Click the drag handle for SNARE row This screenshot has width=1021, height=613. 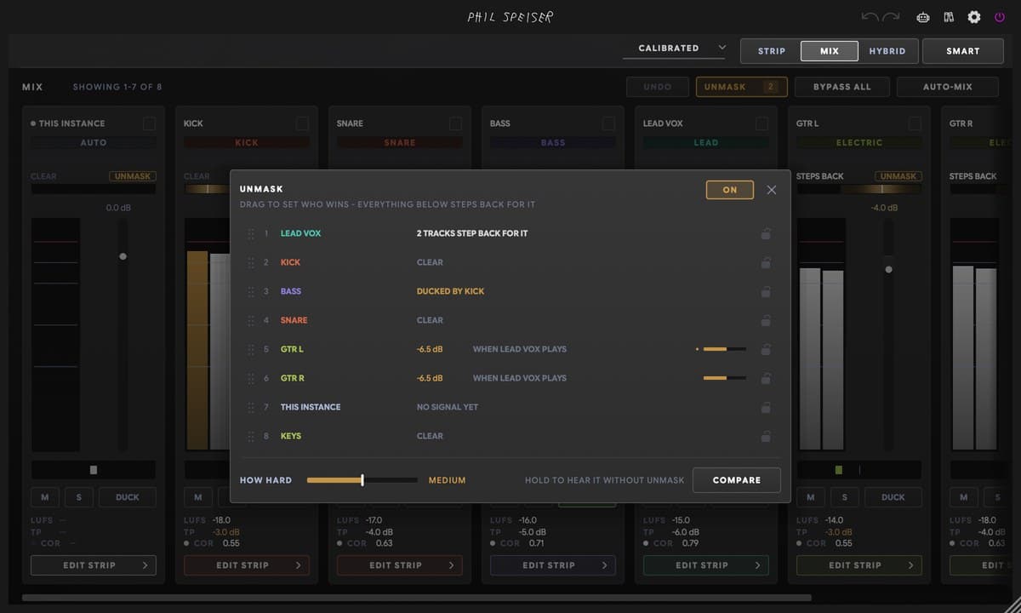pyautogui.click(x=251, y=320)
